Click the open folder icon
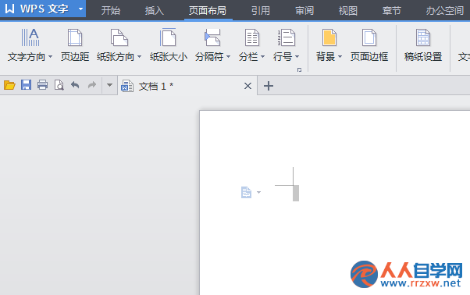This screenshot has height=295, width=470. [9, 85]
